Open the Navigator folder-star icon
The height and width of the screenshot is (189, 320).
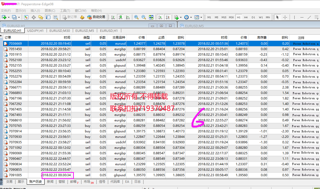coord(41,17)
